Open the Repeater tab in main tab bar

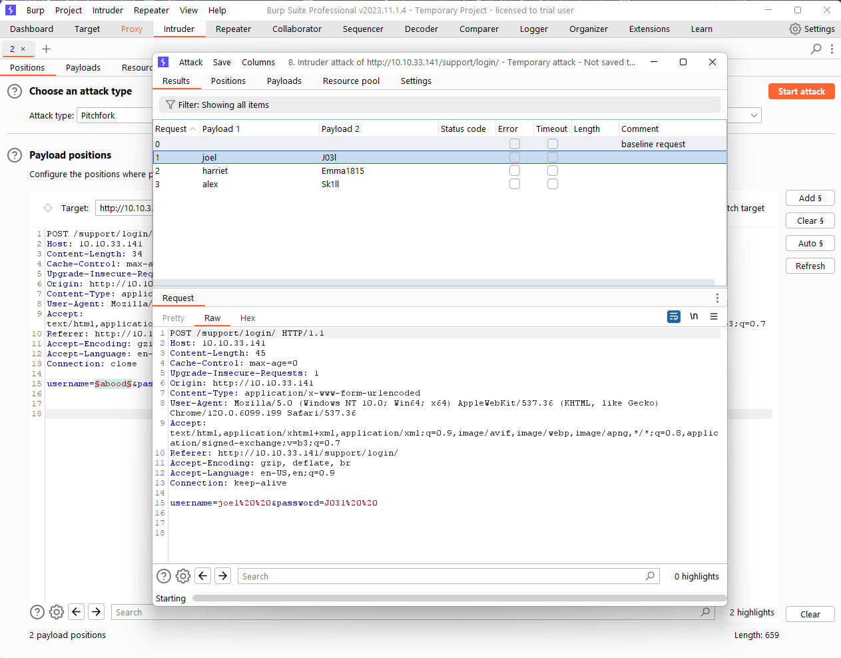click(233, 29)
